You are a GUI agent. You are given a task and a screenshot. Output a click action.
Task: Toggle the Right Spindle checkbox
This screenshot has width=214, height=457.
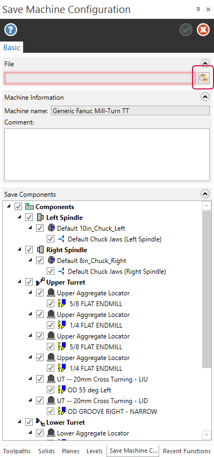click(29, 250)
